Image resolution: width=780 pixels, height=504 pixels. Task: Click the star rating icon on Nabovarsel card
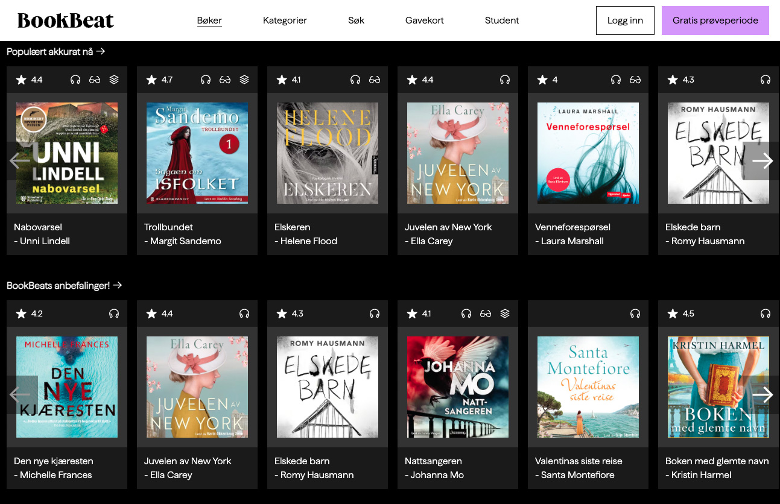tap(21, 80)
